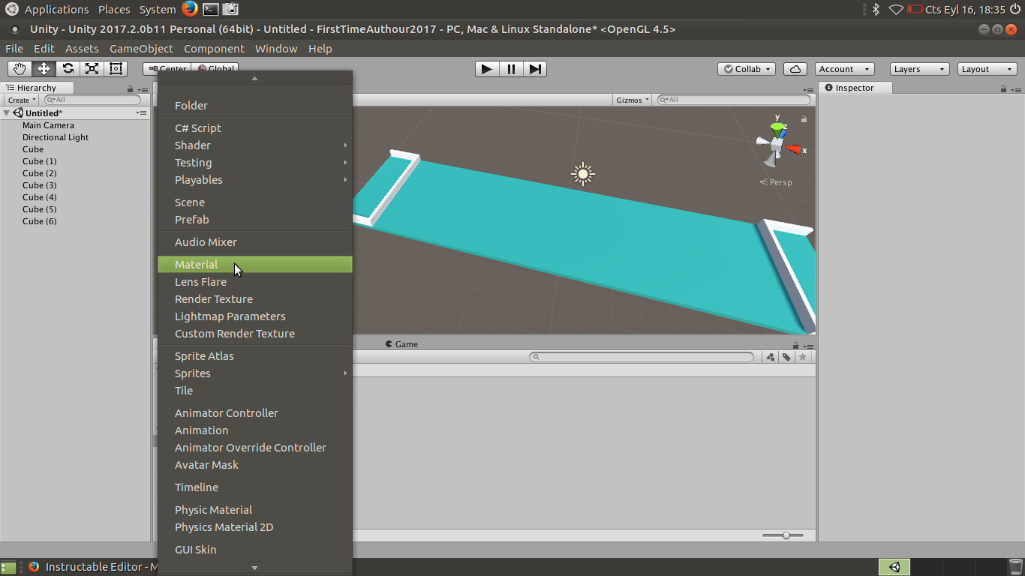This screenshot has height=576, width=1025.
Task: Click the Bluetooth tray icon
Action: [876, 10]
